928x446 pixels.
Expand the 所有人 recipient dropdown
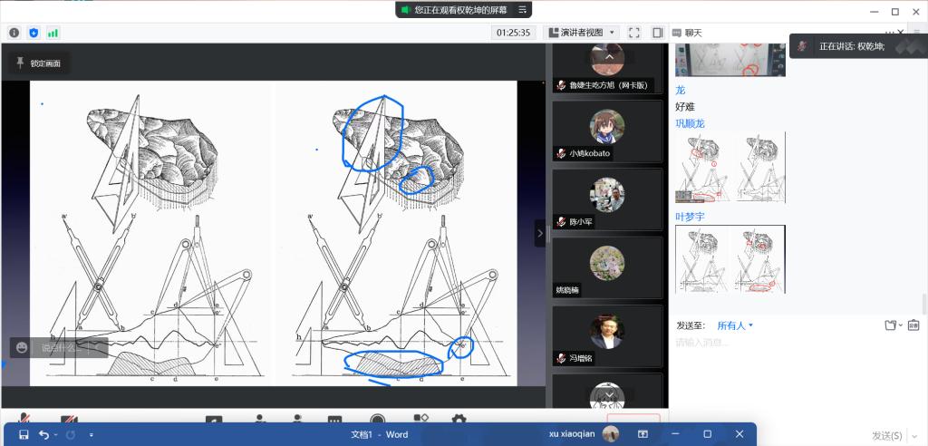(x=735, y=325)
